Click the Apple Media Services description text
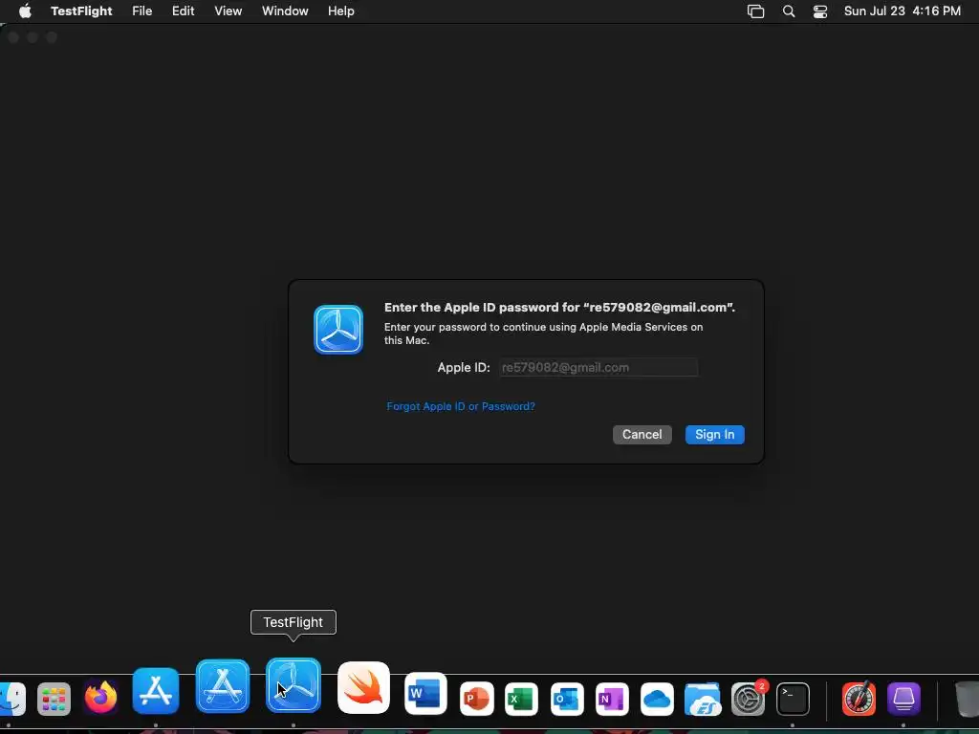 (543, 334)
